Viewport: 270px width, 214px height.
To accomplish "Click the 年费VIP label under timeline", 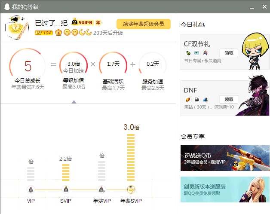I will click(102, 201).
